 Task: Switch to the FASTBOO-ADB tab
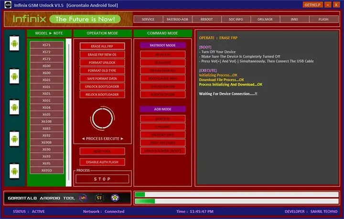(x=177, y=19)
